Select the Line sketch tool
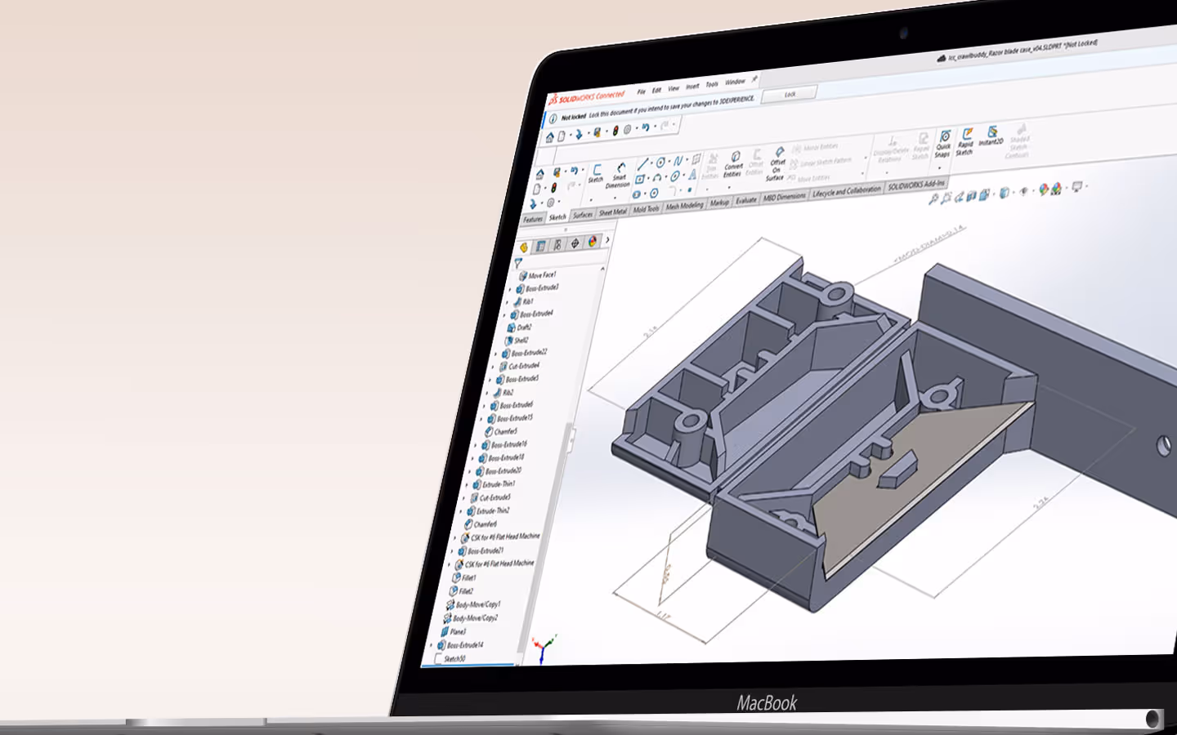This screenshot has height=735, width=1177. pyautogui.click(x=642, y=163)
